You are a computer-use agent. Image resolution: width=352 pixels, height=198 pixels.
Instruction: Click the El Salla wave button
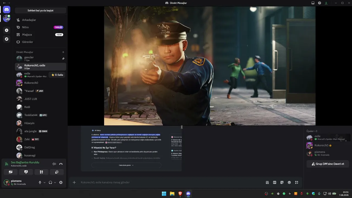coord(57,75)
